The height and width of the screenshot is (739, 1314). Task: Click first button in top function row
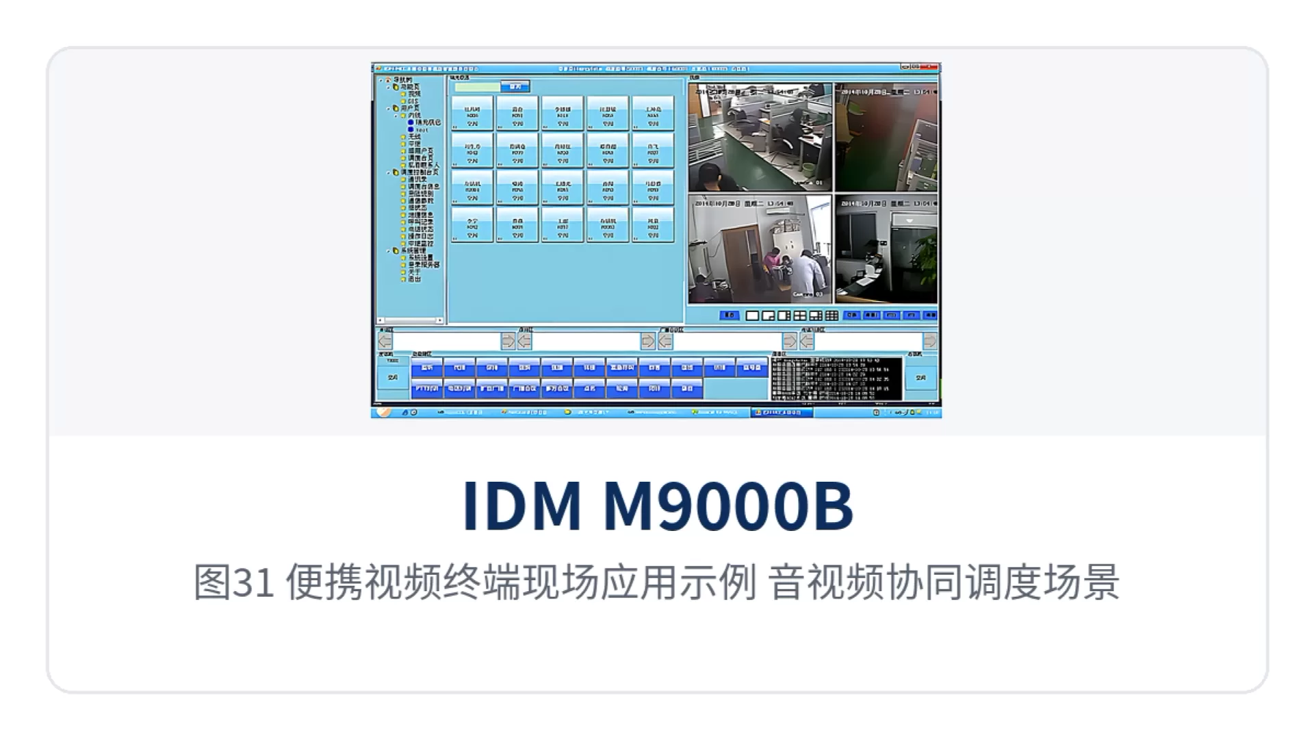point(426,367)
